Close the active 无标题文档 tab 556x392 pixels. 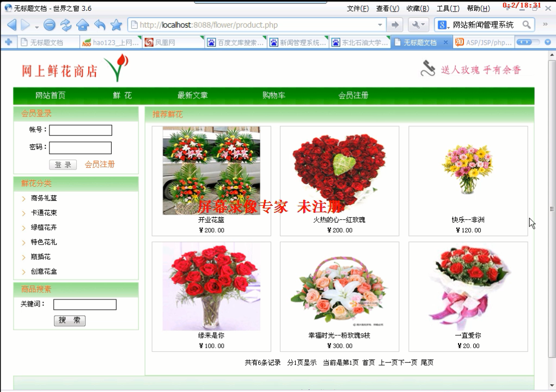tap(445, 42)
